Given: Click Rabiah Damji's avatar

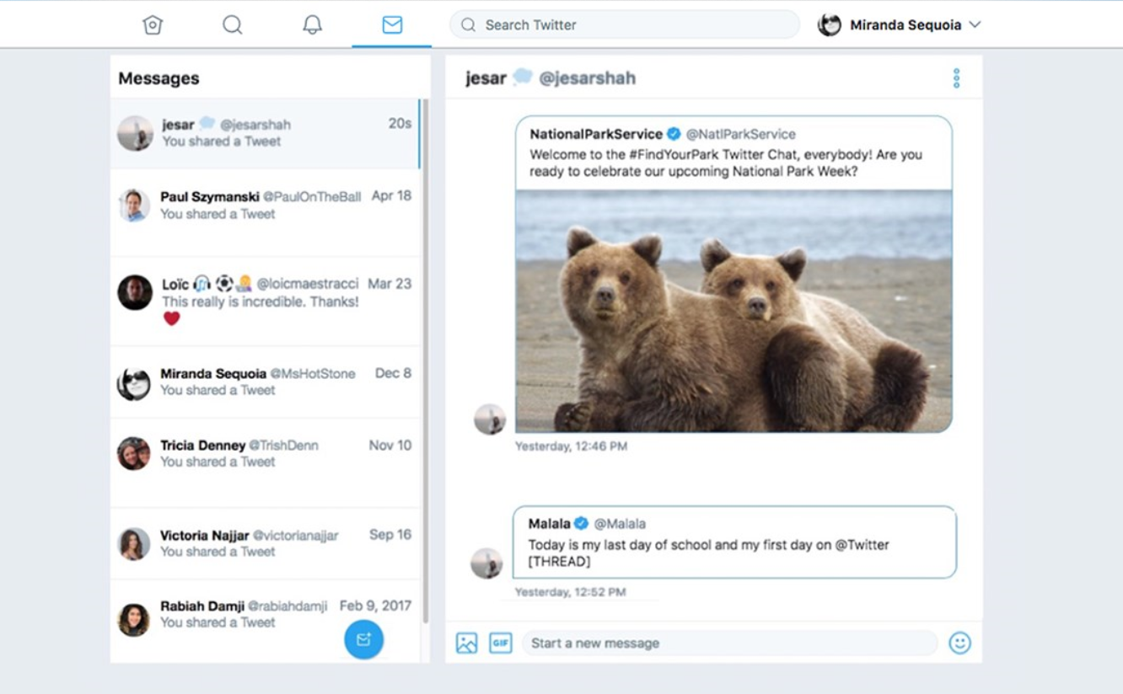Looking at the screenshot, I should click(134, 620).
